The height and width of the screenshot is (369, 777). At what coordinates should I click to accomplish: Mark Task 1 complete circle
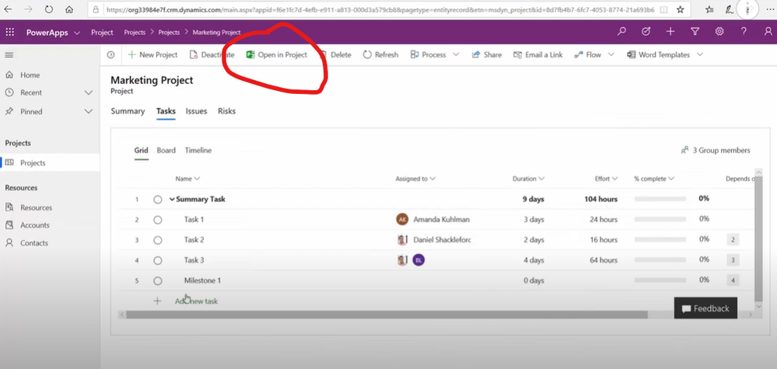click(x=158, y=220)
